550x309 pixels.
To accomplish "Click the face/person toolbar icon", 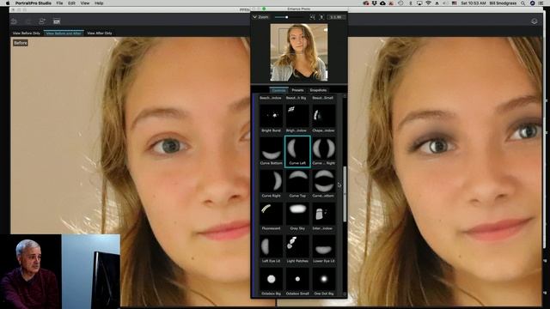I will pyautogui.click(x=42, y=21).
